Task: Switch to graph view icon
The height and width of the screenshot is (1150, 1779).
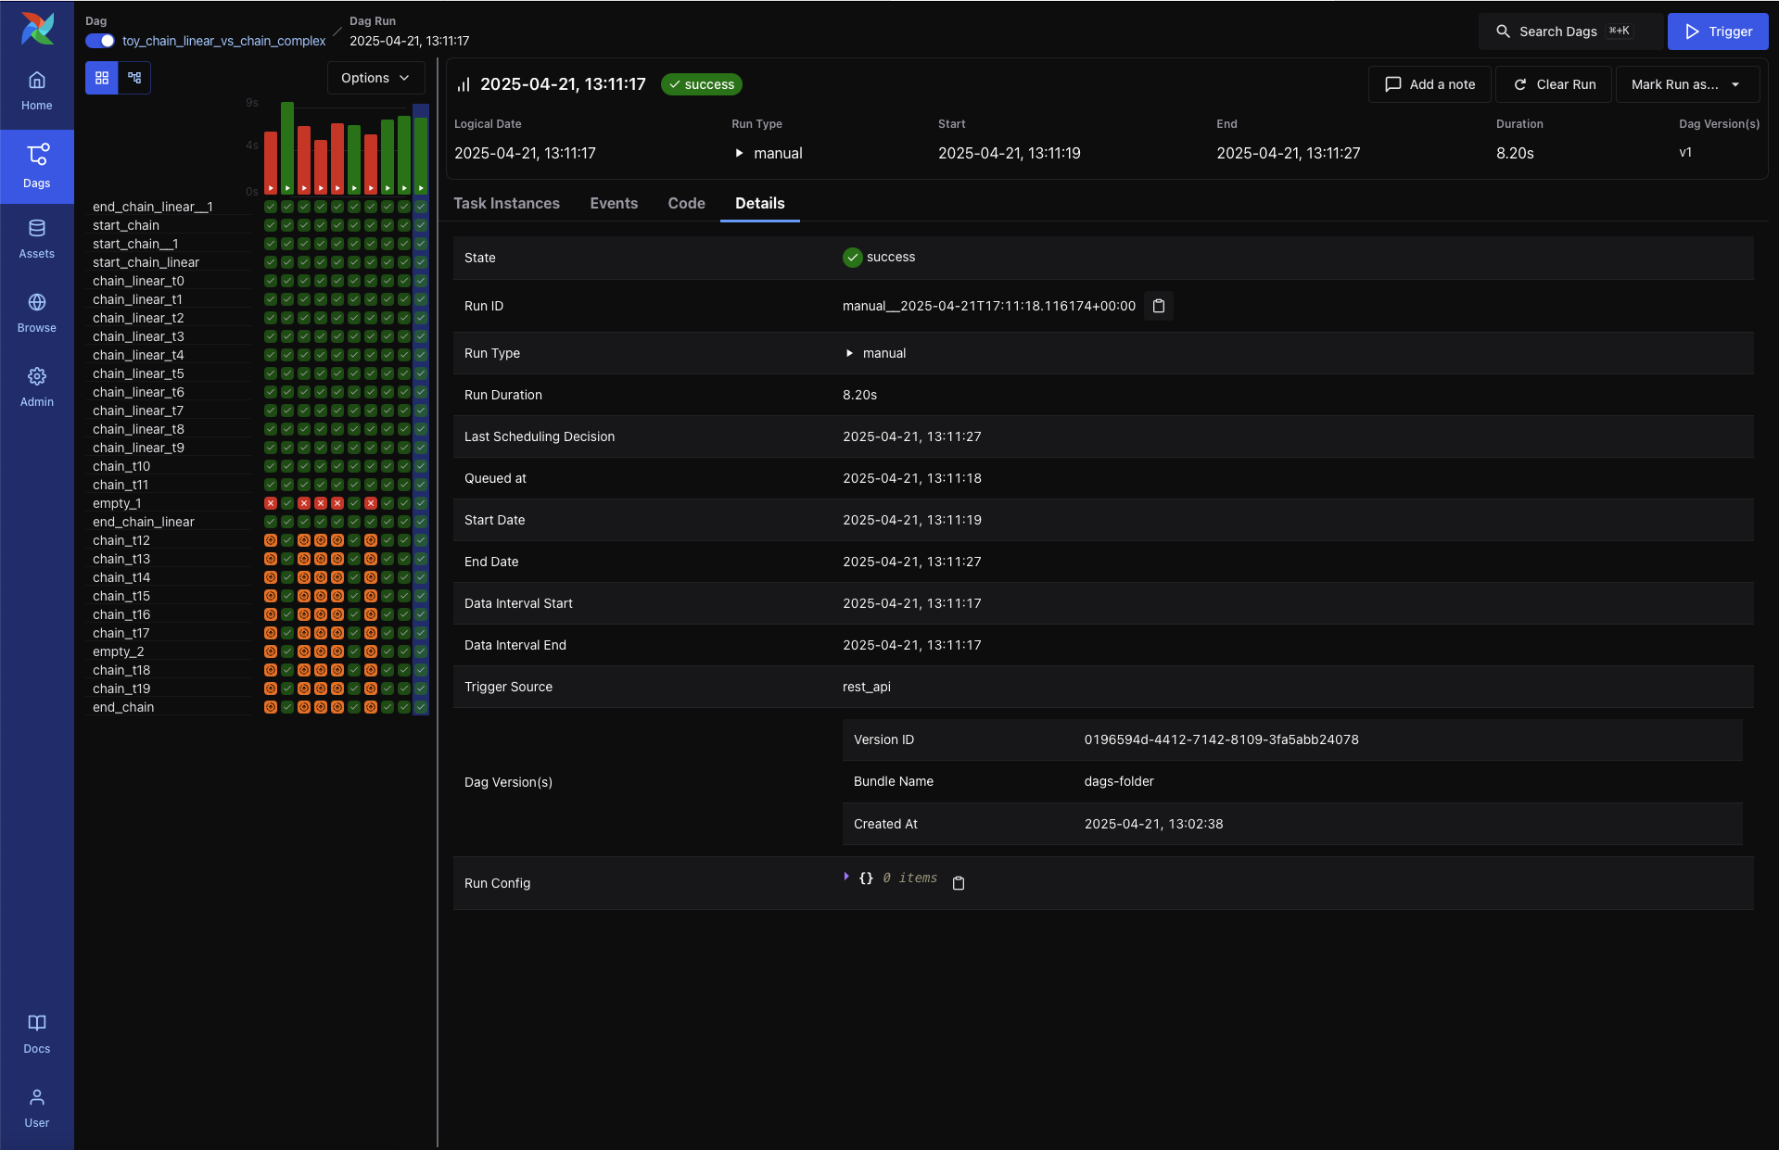Action: coord(134,78)
